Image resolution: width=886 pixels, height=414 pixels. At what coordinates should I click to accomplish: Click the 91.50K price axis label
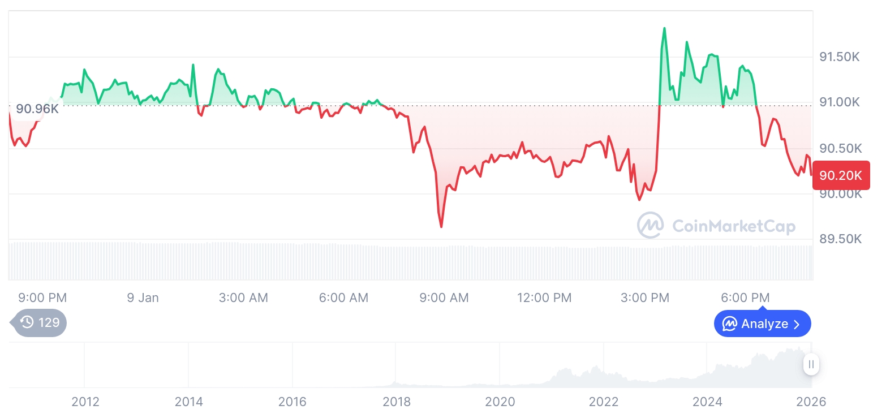point(840,57)
